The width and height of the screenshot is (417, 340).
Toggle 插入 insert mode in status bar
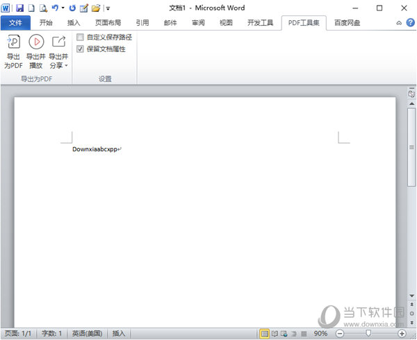click(x=118, y=333)
